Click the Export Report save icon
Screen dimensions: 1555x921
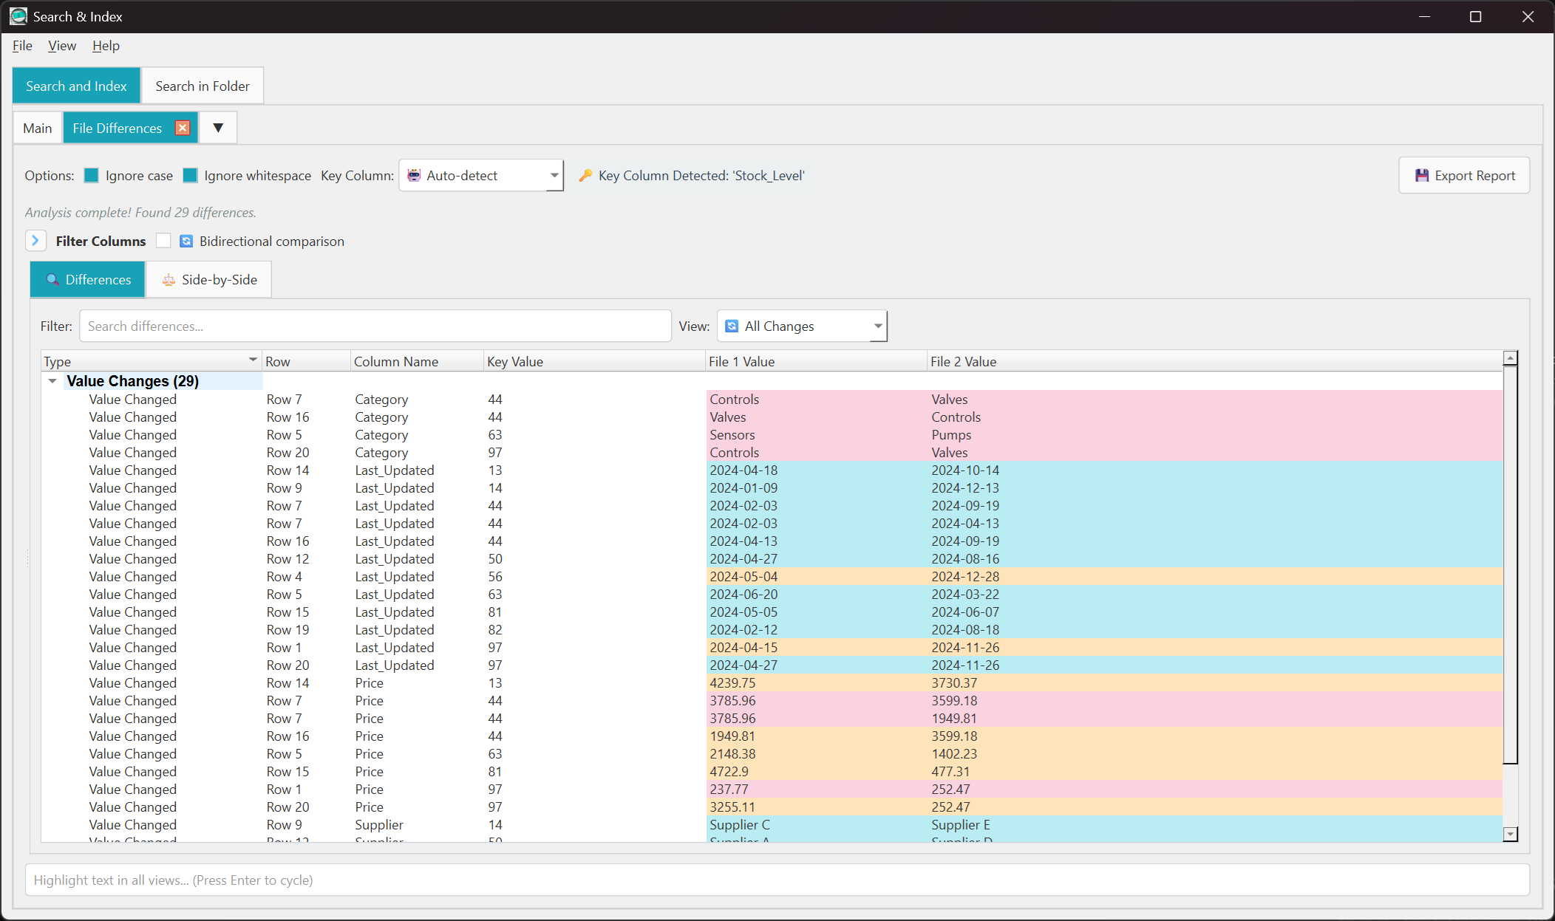(1421, 176)
